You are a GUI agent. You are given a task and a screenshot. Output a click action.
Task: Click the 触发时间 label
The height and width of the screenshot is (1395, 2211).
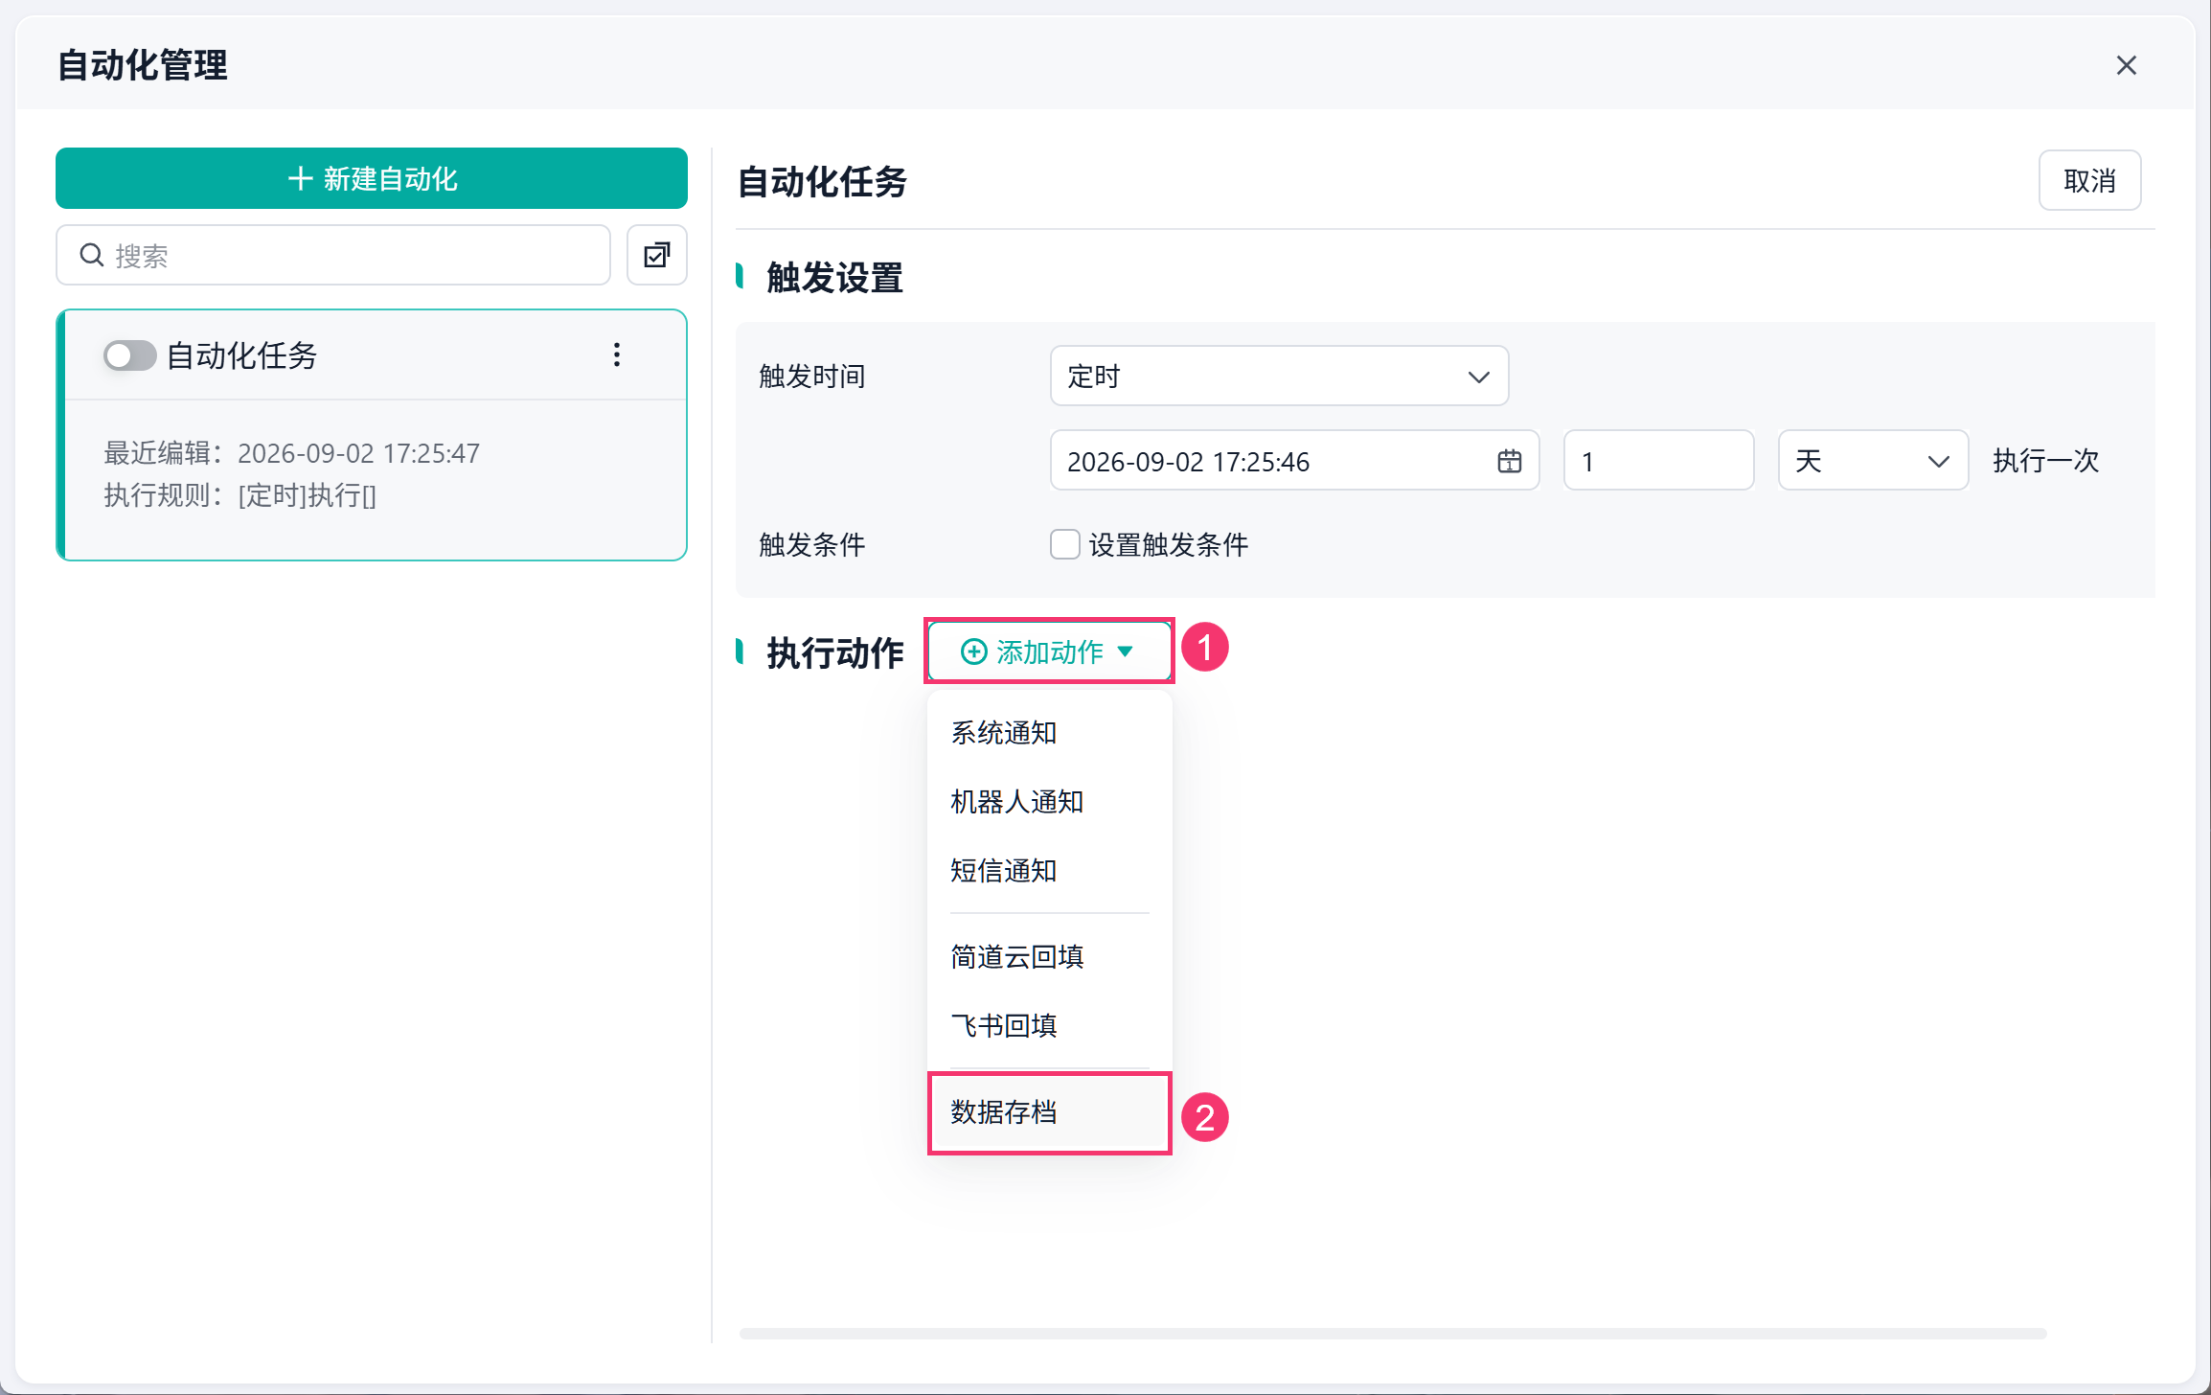(x=811, y=377)
